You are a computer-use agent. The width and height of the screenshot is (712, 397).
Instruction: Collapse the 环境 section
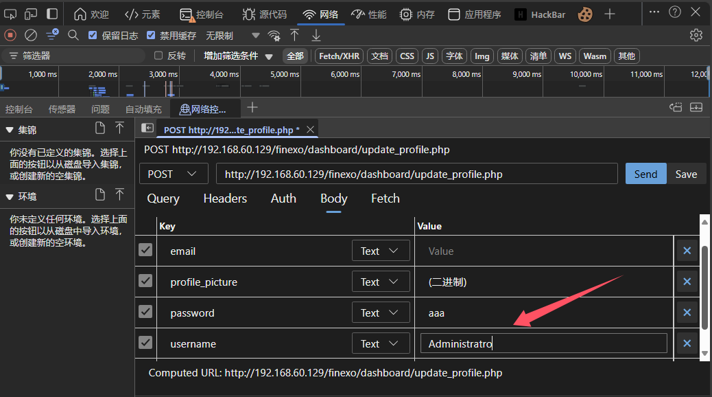tap(10, 196)
